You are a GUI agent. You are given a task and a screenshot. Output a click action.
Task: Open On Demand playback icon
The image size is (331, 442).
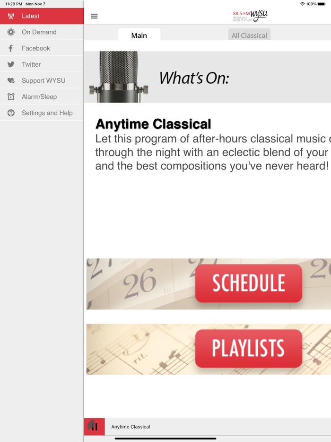[x=10, y=32]
